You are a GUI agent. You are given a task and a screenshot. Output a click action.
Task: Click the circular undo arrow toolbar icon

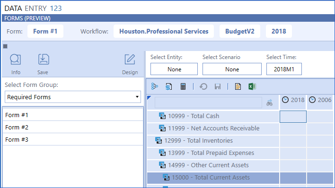tap(203, 86)
